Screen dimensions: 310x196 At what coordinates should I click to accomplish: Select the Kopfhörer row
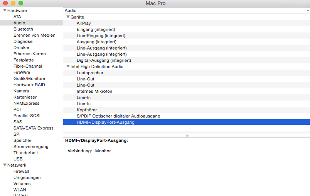[x=187, y=110]
